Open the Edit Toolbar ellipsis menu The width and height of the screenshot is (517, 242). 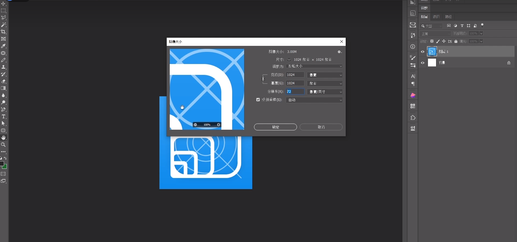point(4,152)
